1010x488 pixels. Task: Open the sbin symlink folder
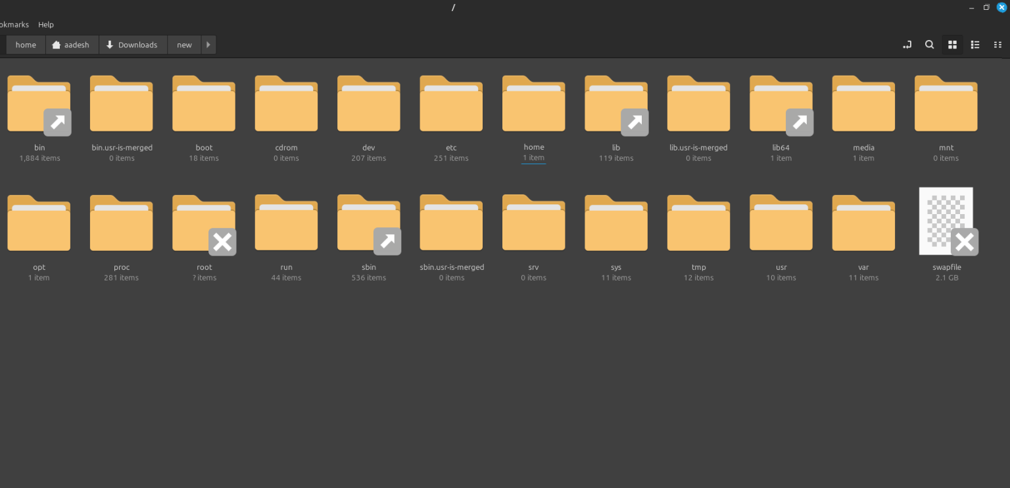[368, 223]
